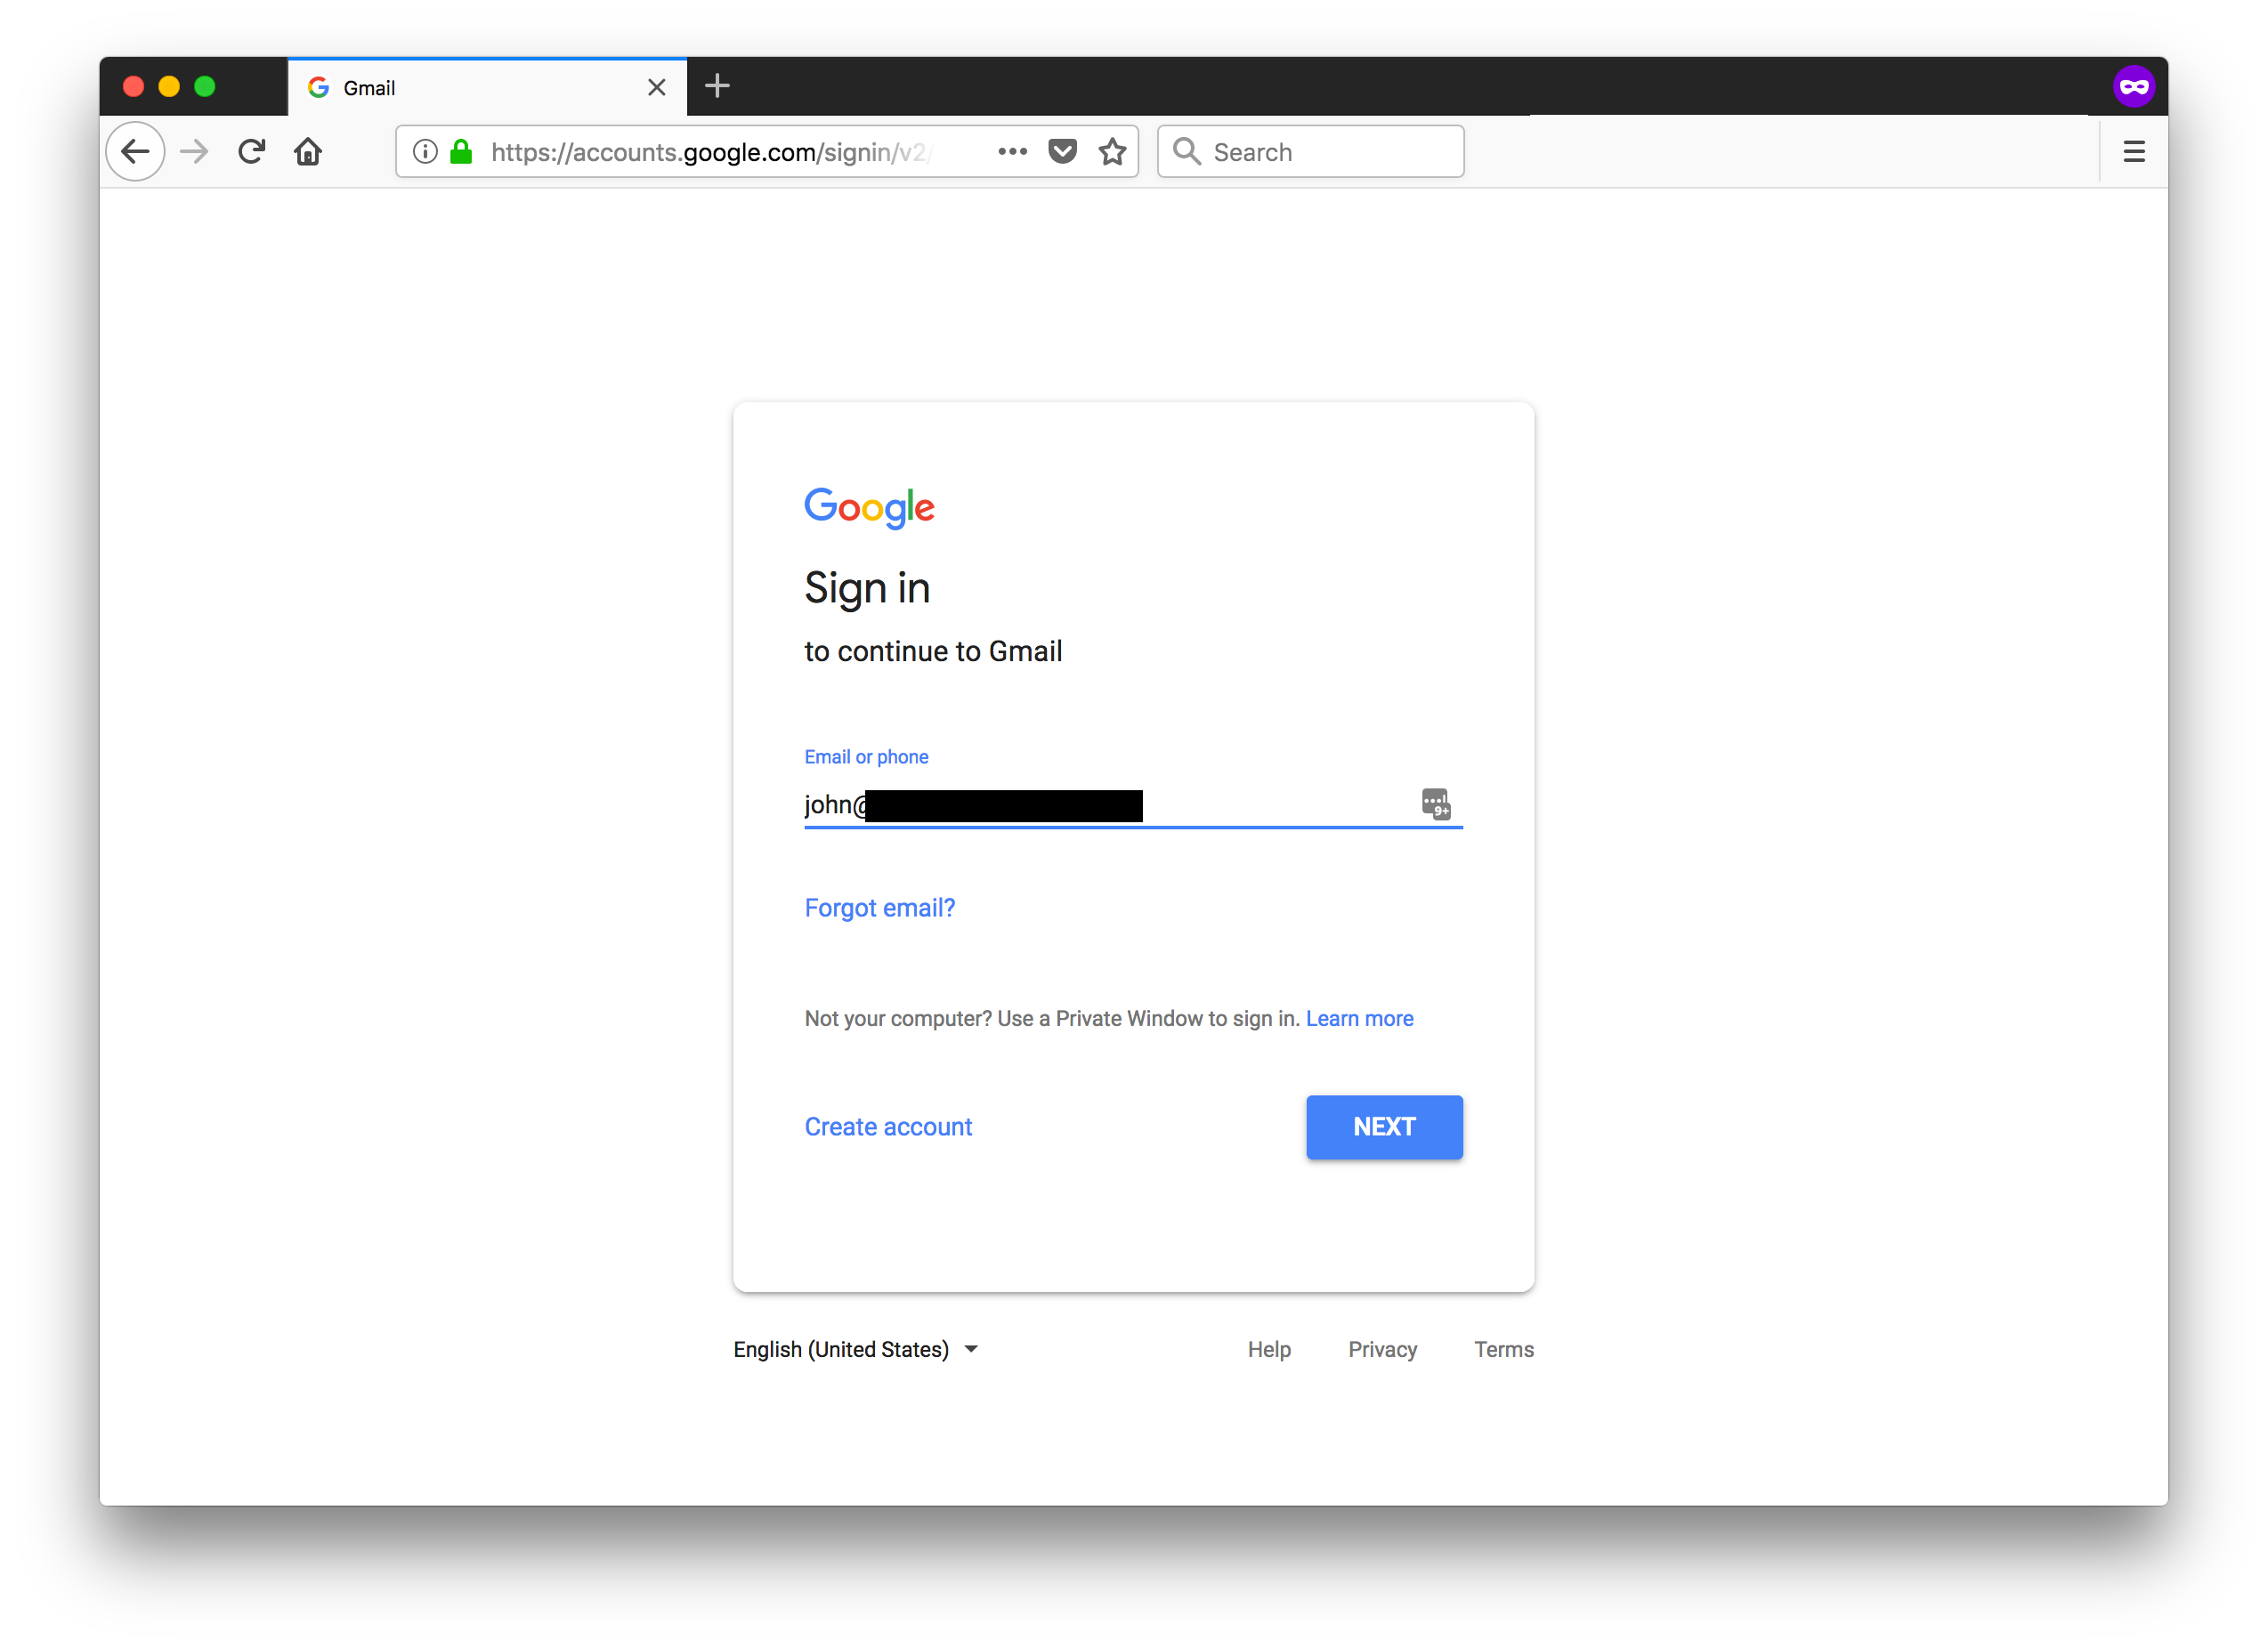Click the password manager icon in email field
Screen dimensions: 2268x1648
tap(1436, 804)
